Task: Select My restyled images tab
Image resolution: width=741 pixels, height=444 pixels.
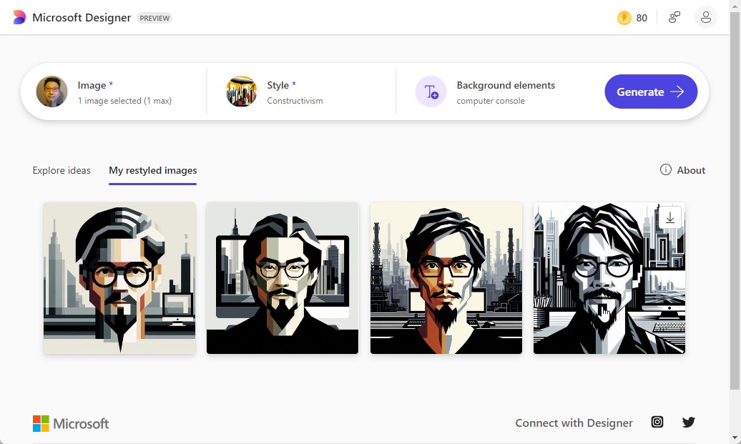Action: 153,170
